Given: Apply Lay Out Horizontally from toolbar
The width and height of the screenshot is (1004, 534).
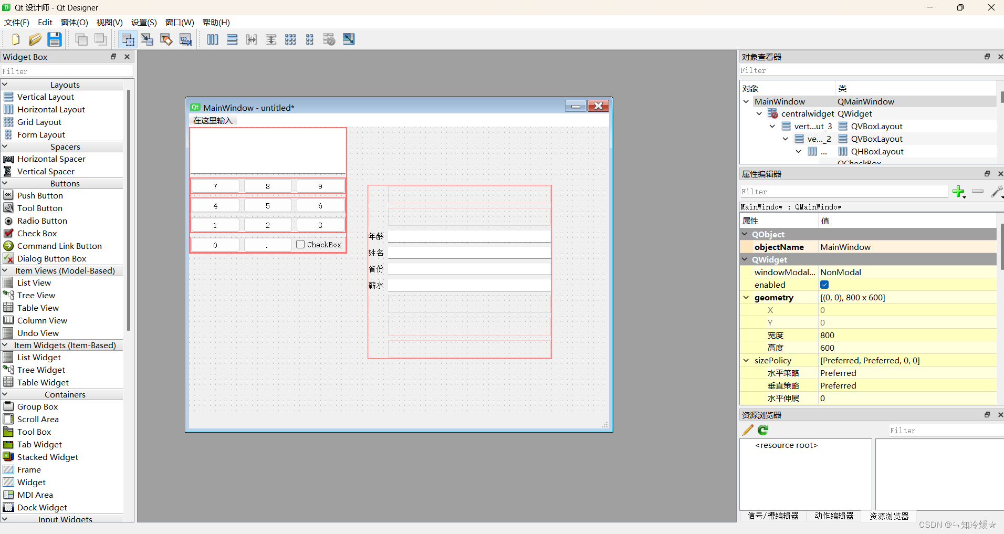Looking at the screenshot, I should point(213,39).
